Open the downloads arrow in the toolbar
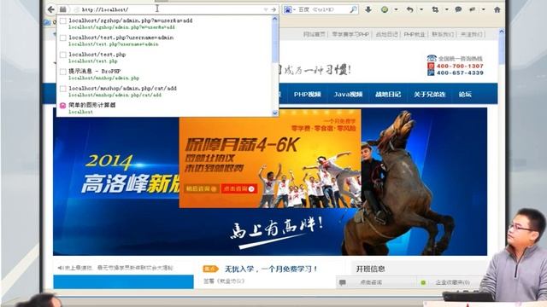Image resolution: width=547 pixels, height=307 pixels. (368, 9)
